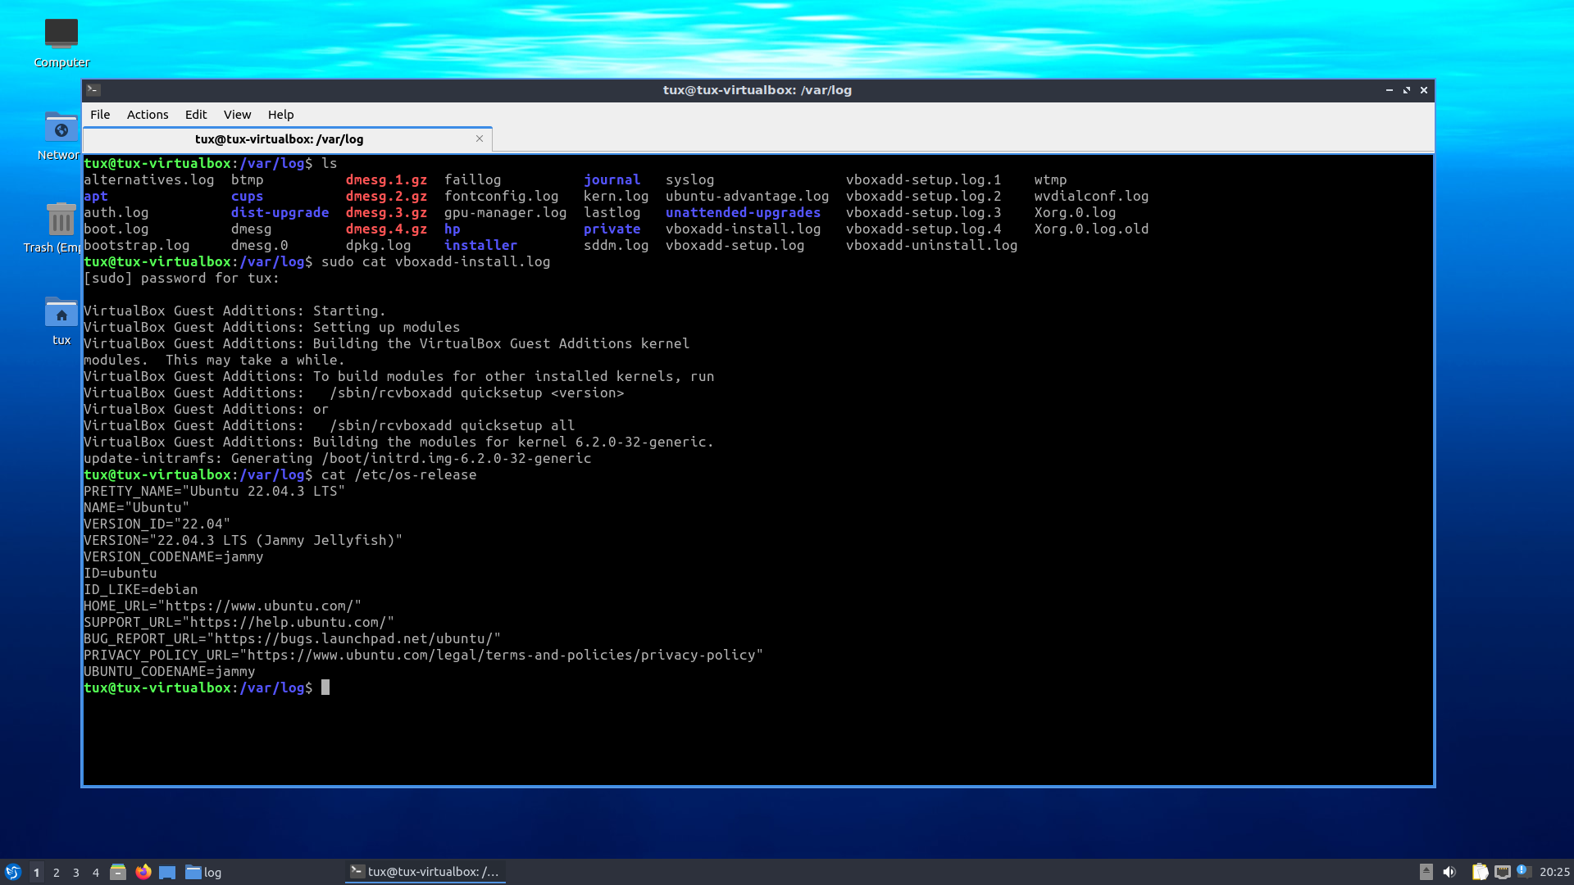Screen dimensions: 1574x885
Task: Click 'syslog' in ls output
Action: pos(689,179)
